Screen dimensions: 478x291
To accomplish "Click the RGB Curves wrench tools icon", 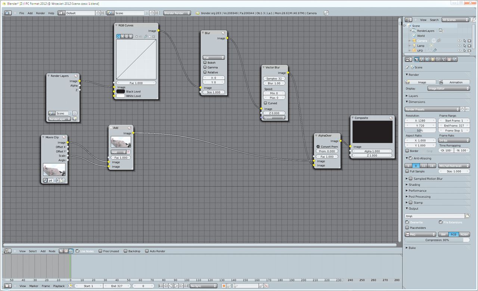I will point(146,37).
